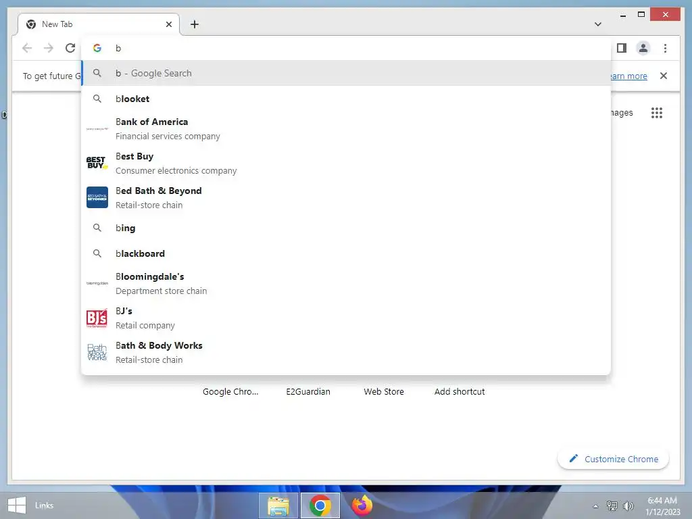692x519 pixels.
Task: Select the blackboard suggestion
Action: tap(347, 253)
